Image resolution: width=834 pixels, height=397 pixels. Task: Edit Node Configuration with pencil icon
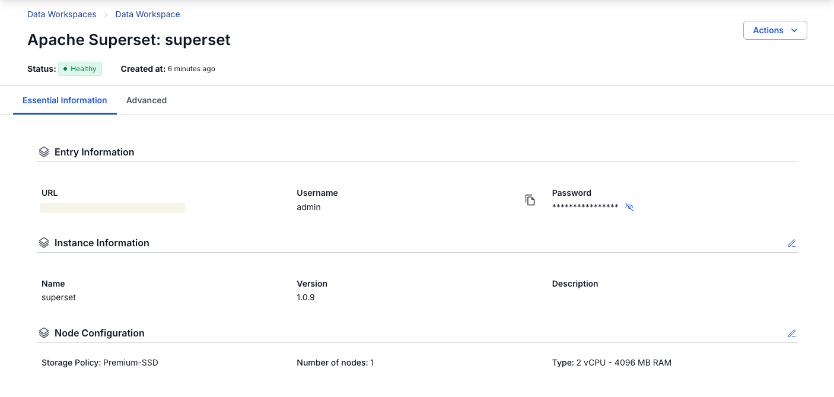[x=792, y=334]
